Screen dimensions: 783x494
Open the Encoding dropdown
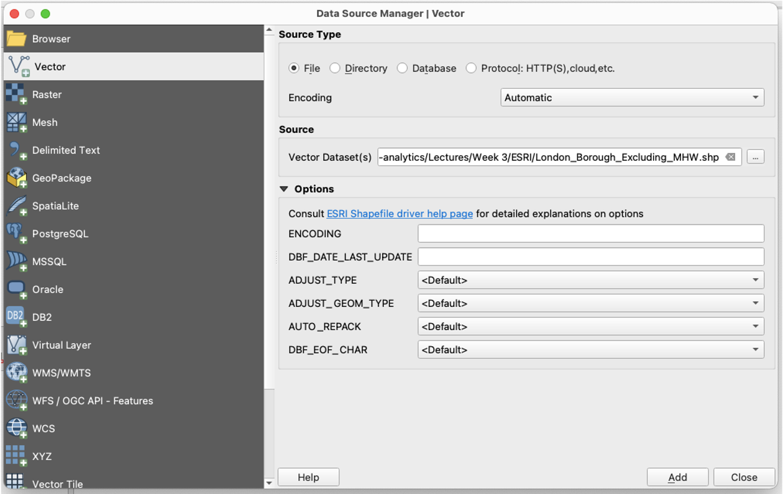(x=631, y=97)
